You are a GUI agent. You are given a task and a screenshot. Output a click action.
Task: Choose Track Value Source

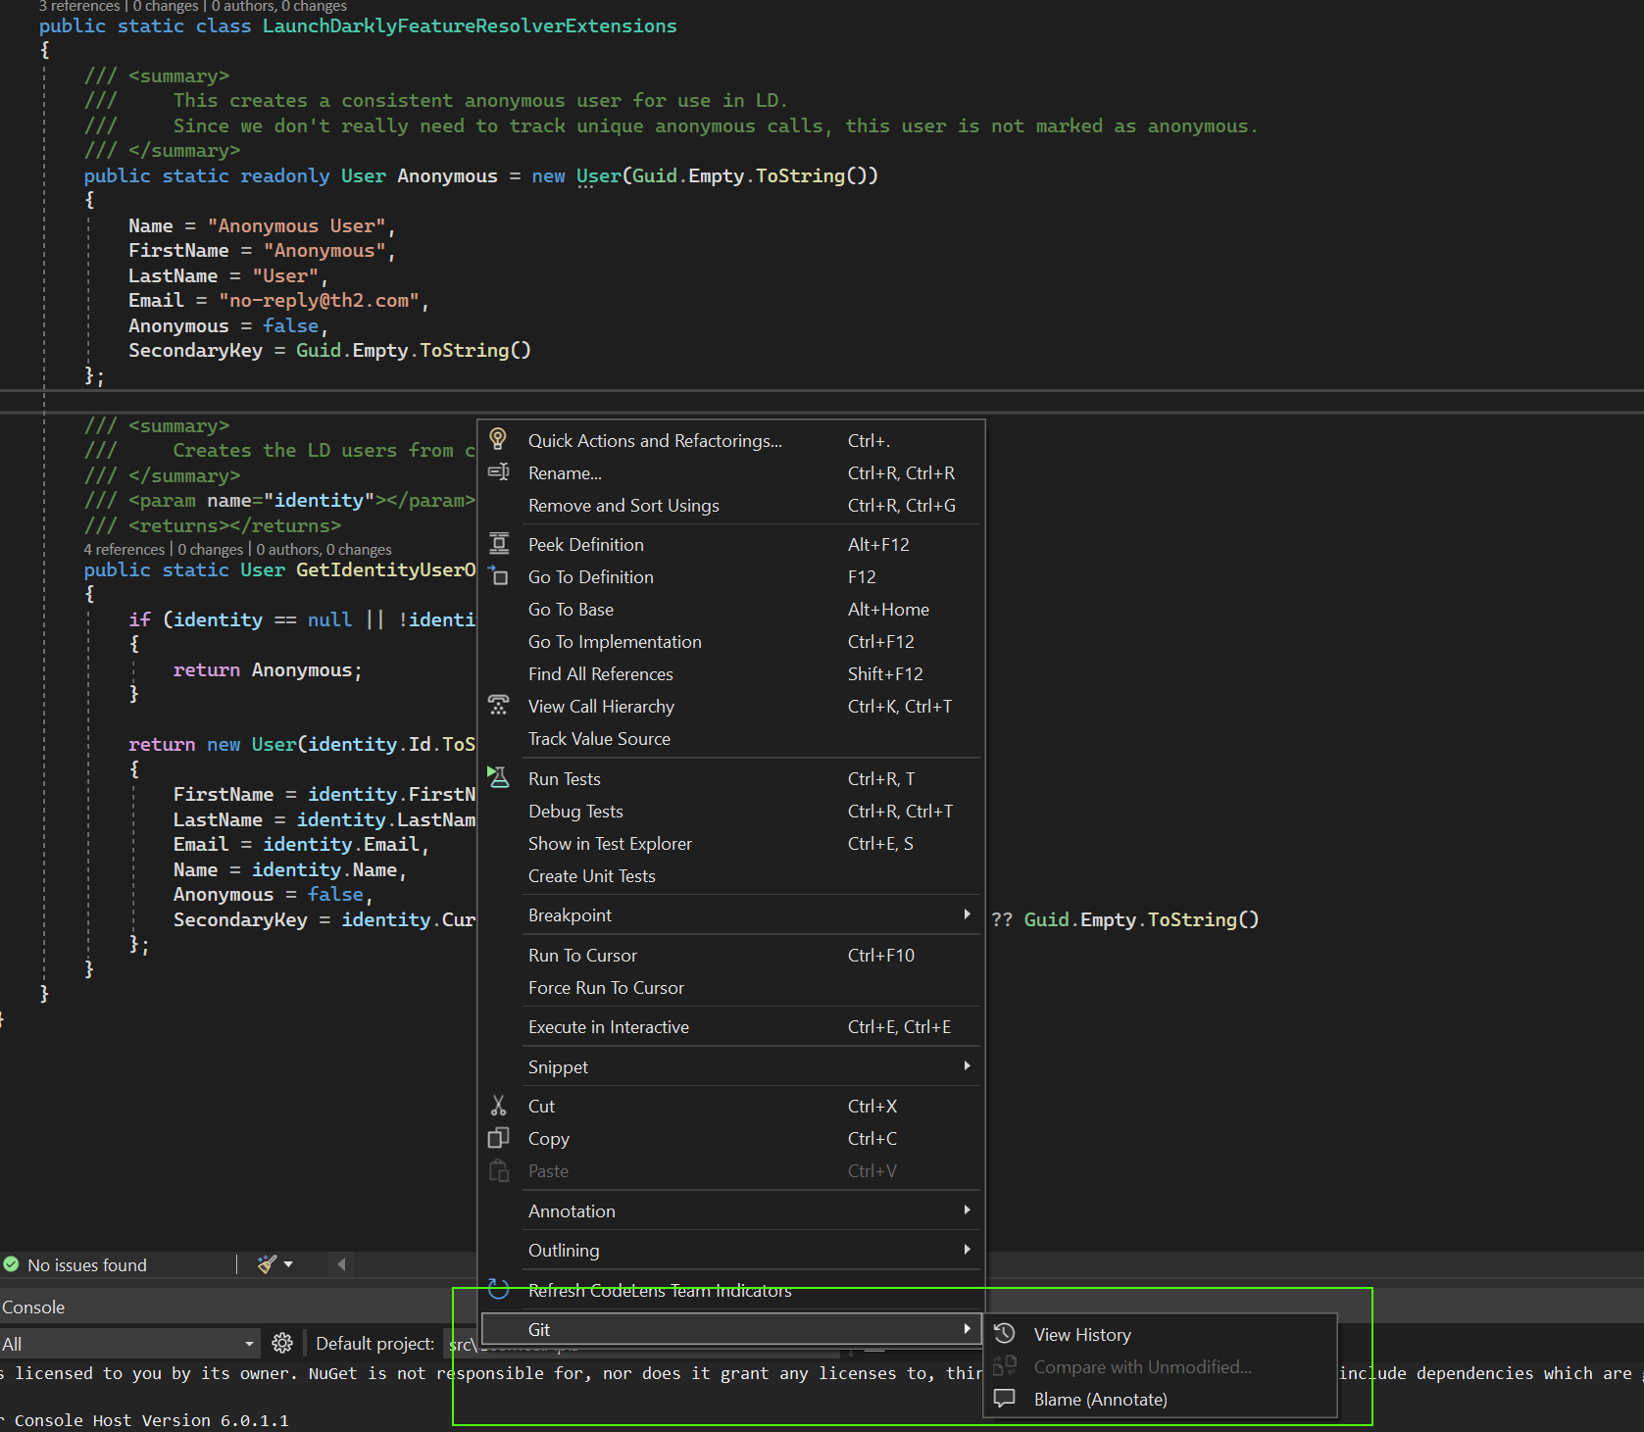tap(730, 739)
